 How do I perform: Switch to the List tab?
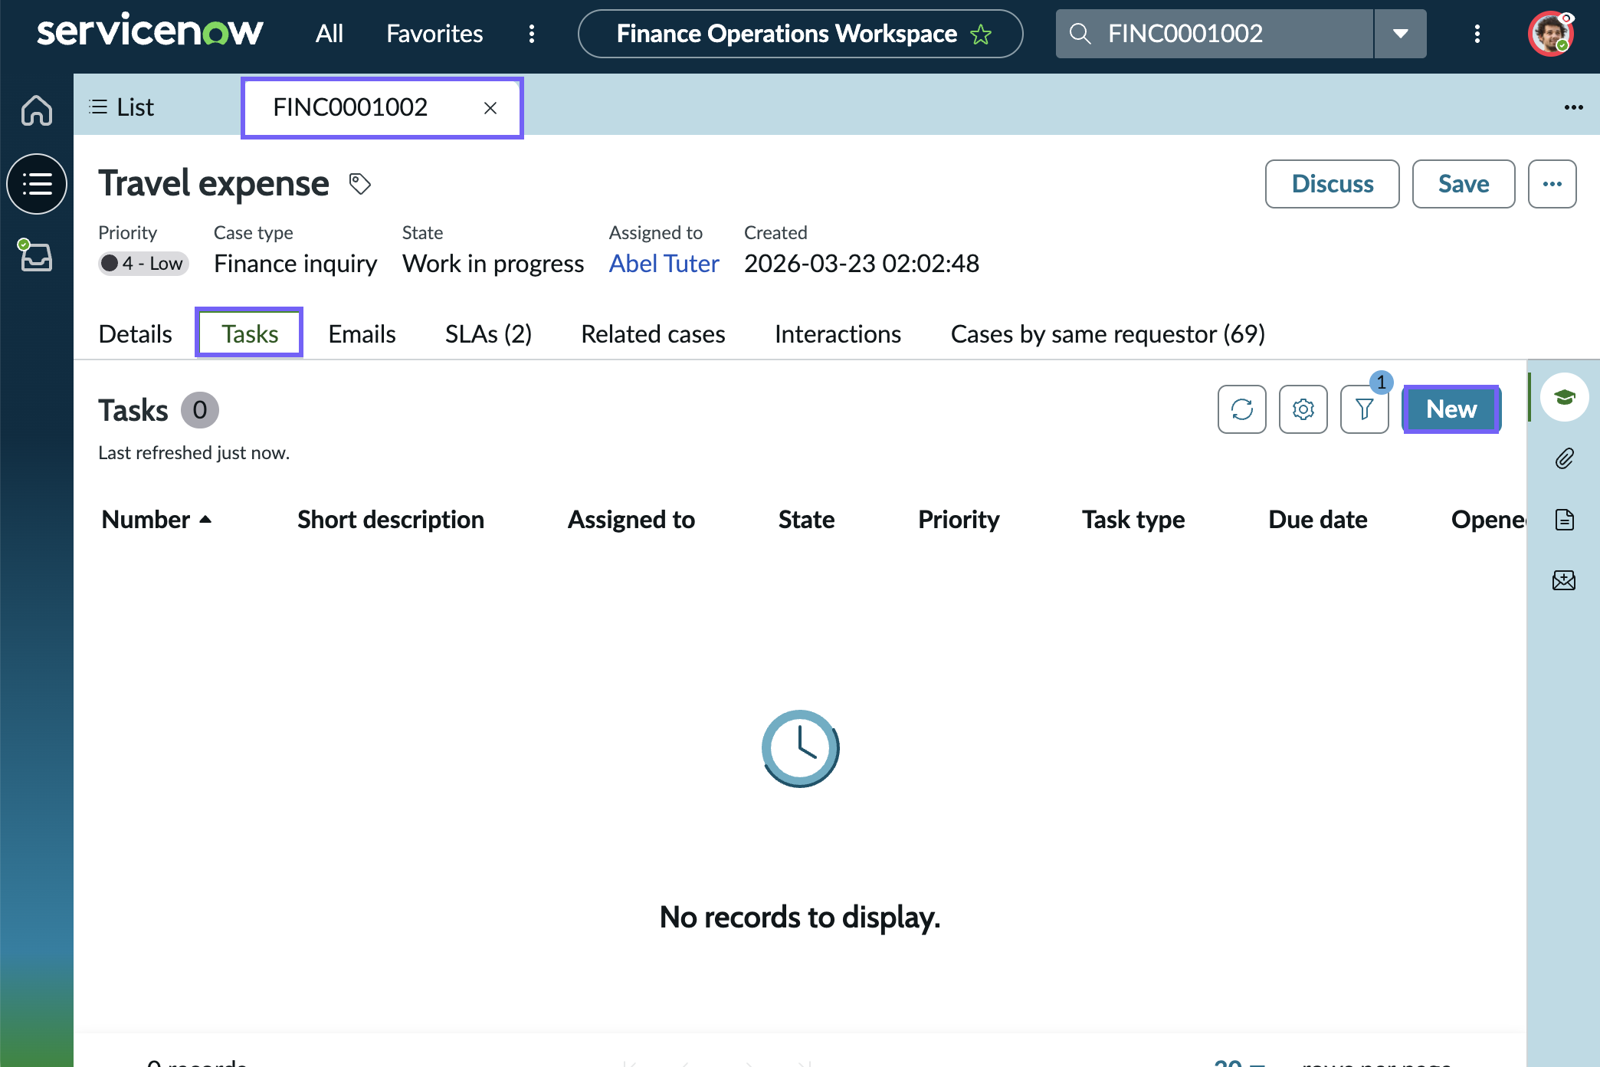click(123, 107)
